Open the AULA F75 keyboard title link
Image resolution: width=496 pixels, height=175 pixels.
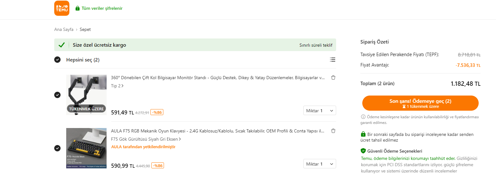coord(217,131)
